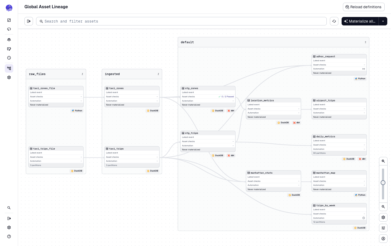Click the refresh icon beside the search bar
391x246 pixels.
pos(334,21)
